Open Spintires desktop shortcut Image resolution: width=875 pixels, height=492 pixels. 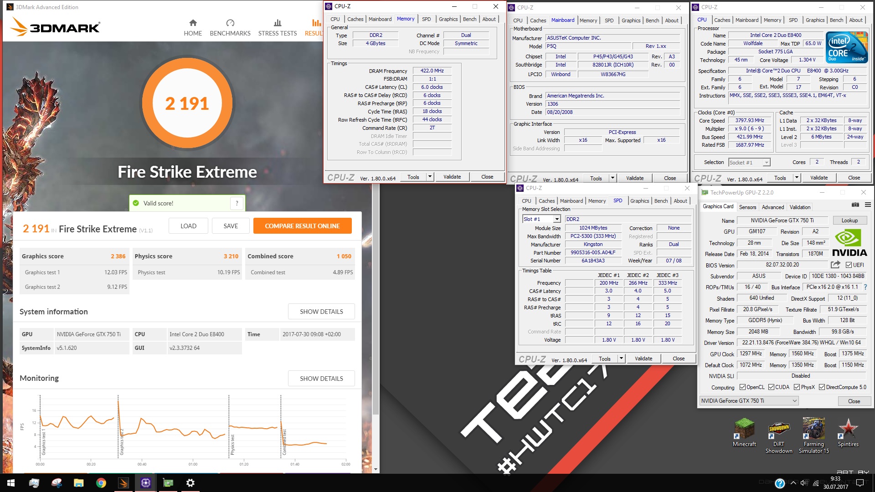[848, 433]
